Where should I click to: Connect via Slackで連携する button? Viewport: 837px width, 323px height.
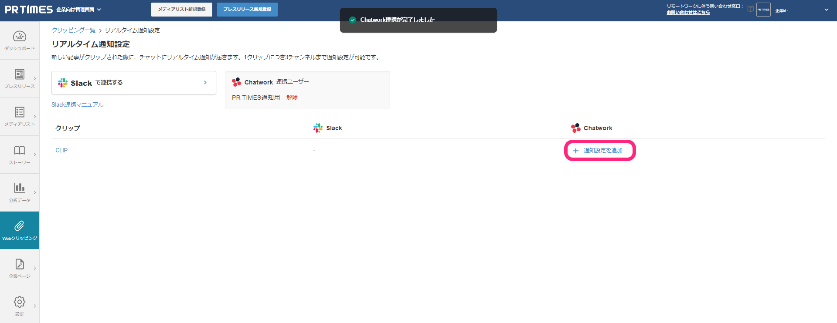click(134, 83)
